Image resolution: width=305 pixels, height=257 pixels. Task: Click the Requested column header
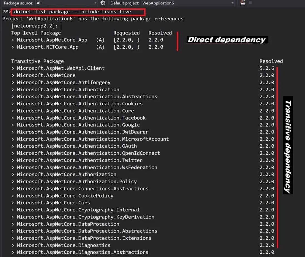tap(126, 33)
